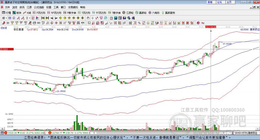The image size is (260, 140).
Task: Step chart left with the black left arrow
Action: 52,18
